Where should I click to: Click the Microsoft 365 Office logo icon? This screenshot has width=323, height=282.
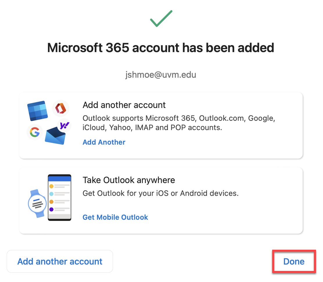60,108
